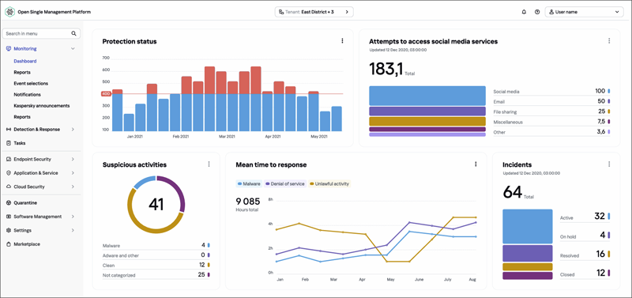The image size is (632, 298).
Task: Expand the Application & Service chevron
Action: point(73,173)
